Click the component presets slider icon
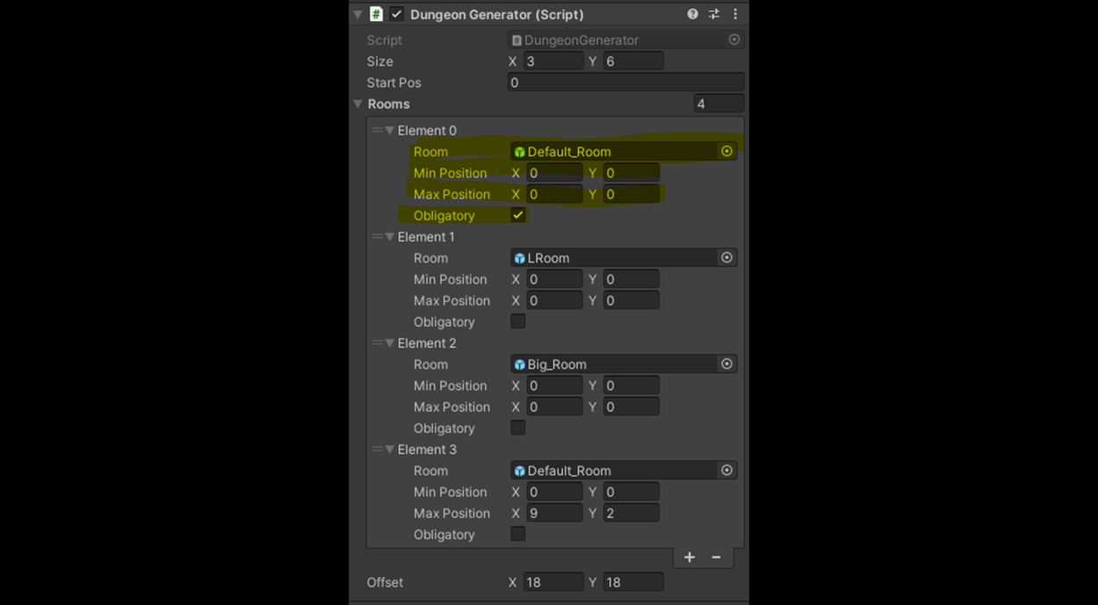The height and width of the screenshot is (605, 1098). 714,14
